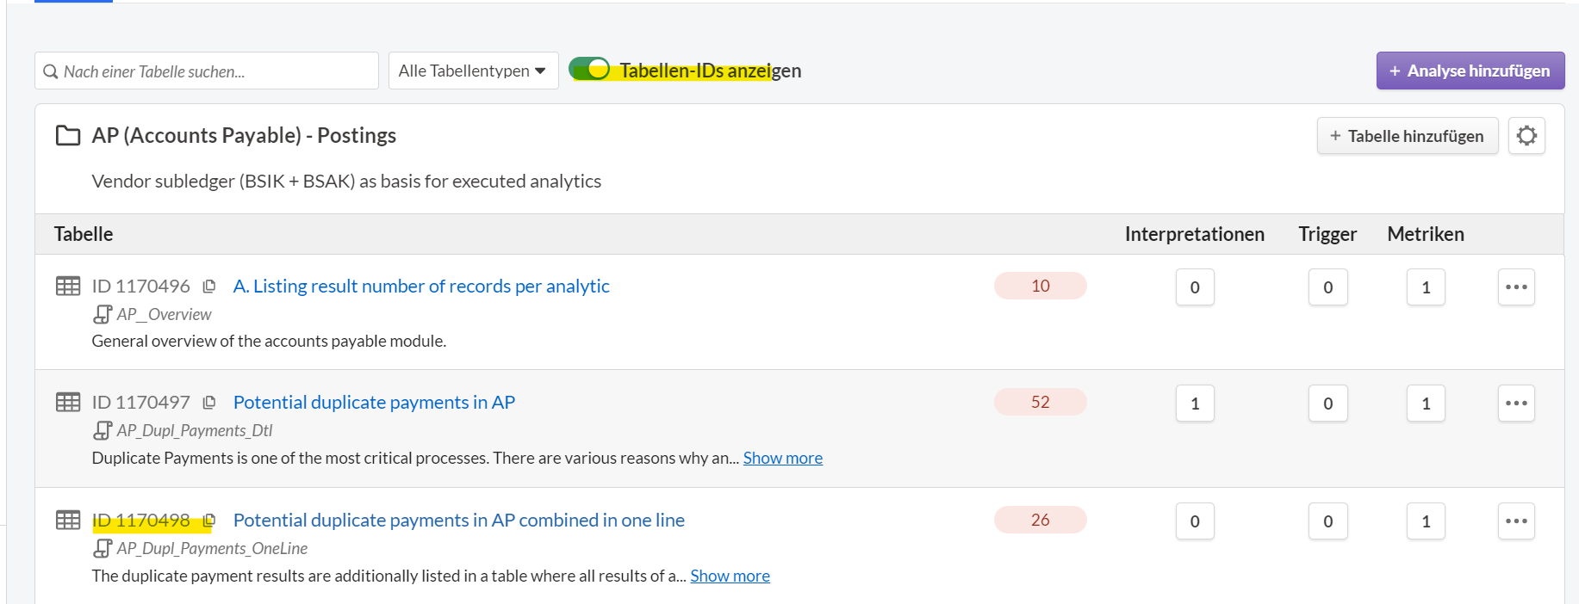
Task: Click the Analyse hinzufügen button
Action: tap(1470, 71)
